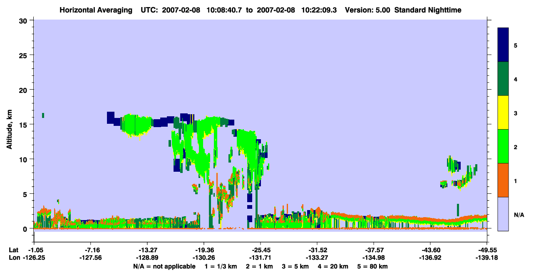The image size is (541, 278).
Task: Click the orange level 1 legend swatch
Action: tap(503, 180)
